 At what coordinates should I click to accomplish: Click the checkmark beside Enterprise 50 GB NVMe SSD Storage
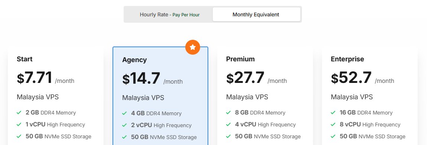(x=333, y=136)
